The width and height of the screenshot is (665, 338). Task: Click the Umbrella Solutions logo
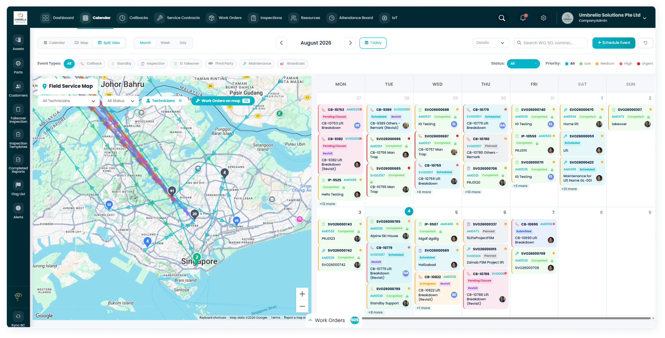tap(20, 18)
